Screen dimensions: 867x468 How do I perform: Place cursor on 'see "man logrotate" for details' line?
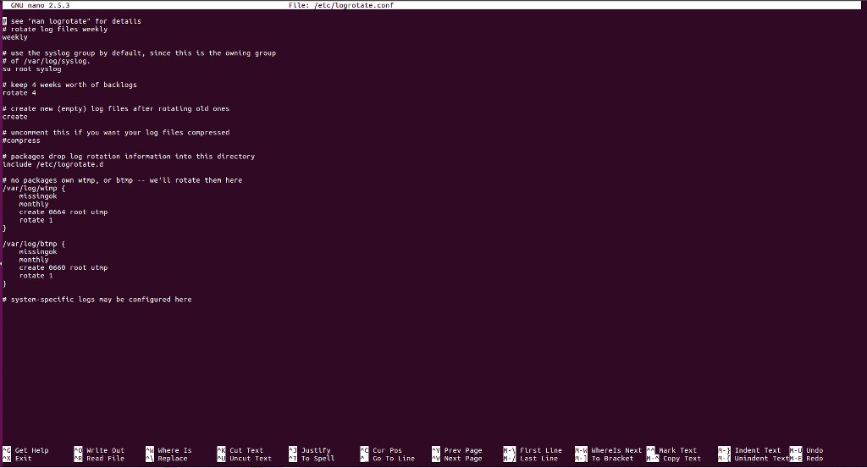click(x=72, y=21)
